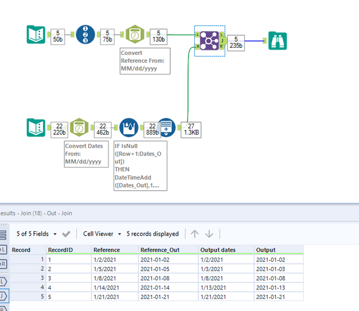Select record row number 3
Screen dimensions: 359x311
[28, 278]
